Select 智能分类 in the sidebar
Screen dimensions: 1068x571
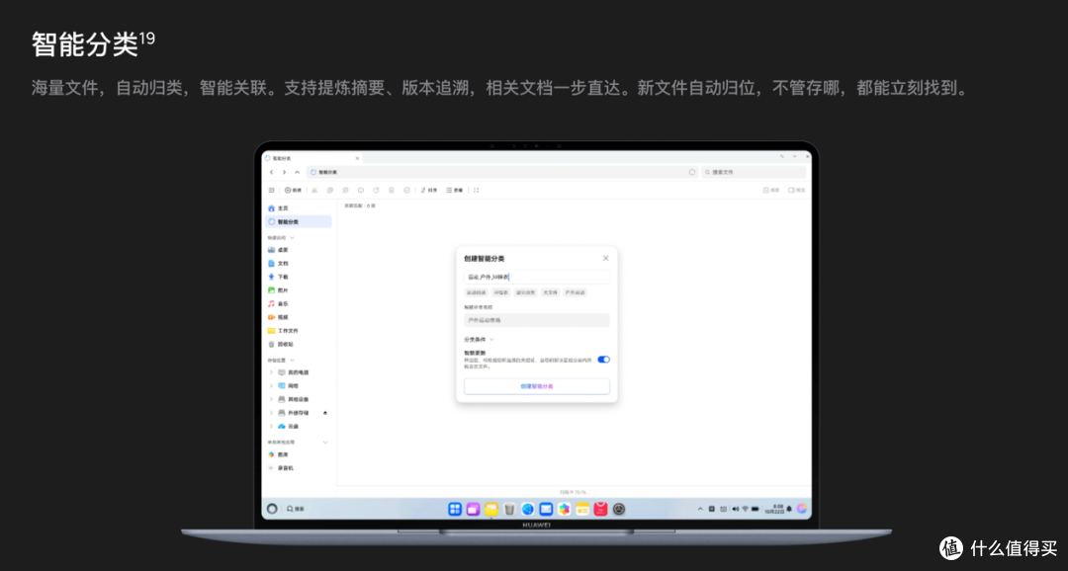(299, 222)
